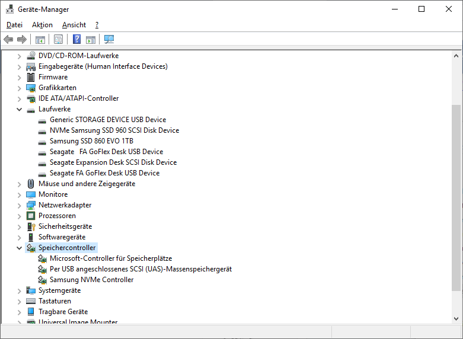Click the Firmware chip icon
463x339 pixels.
(x=31, y=77)
